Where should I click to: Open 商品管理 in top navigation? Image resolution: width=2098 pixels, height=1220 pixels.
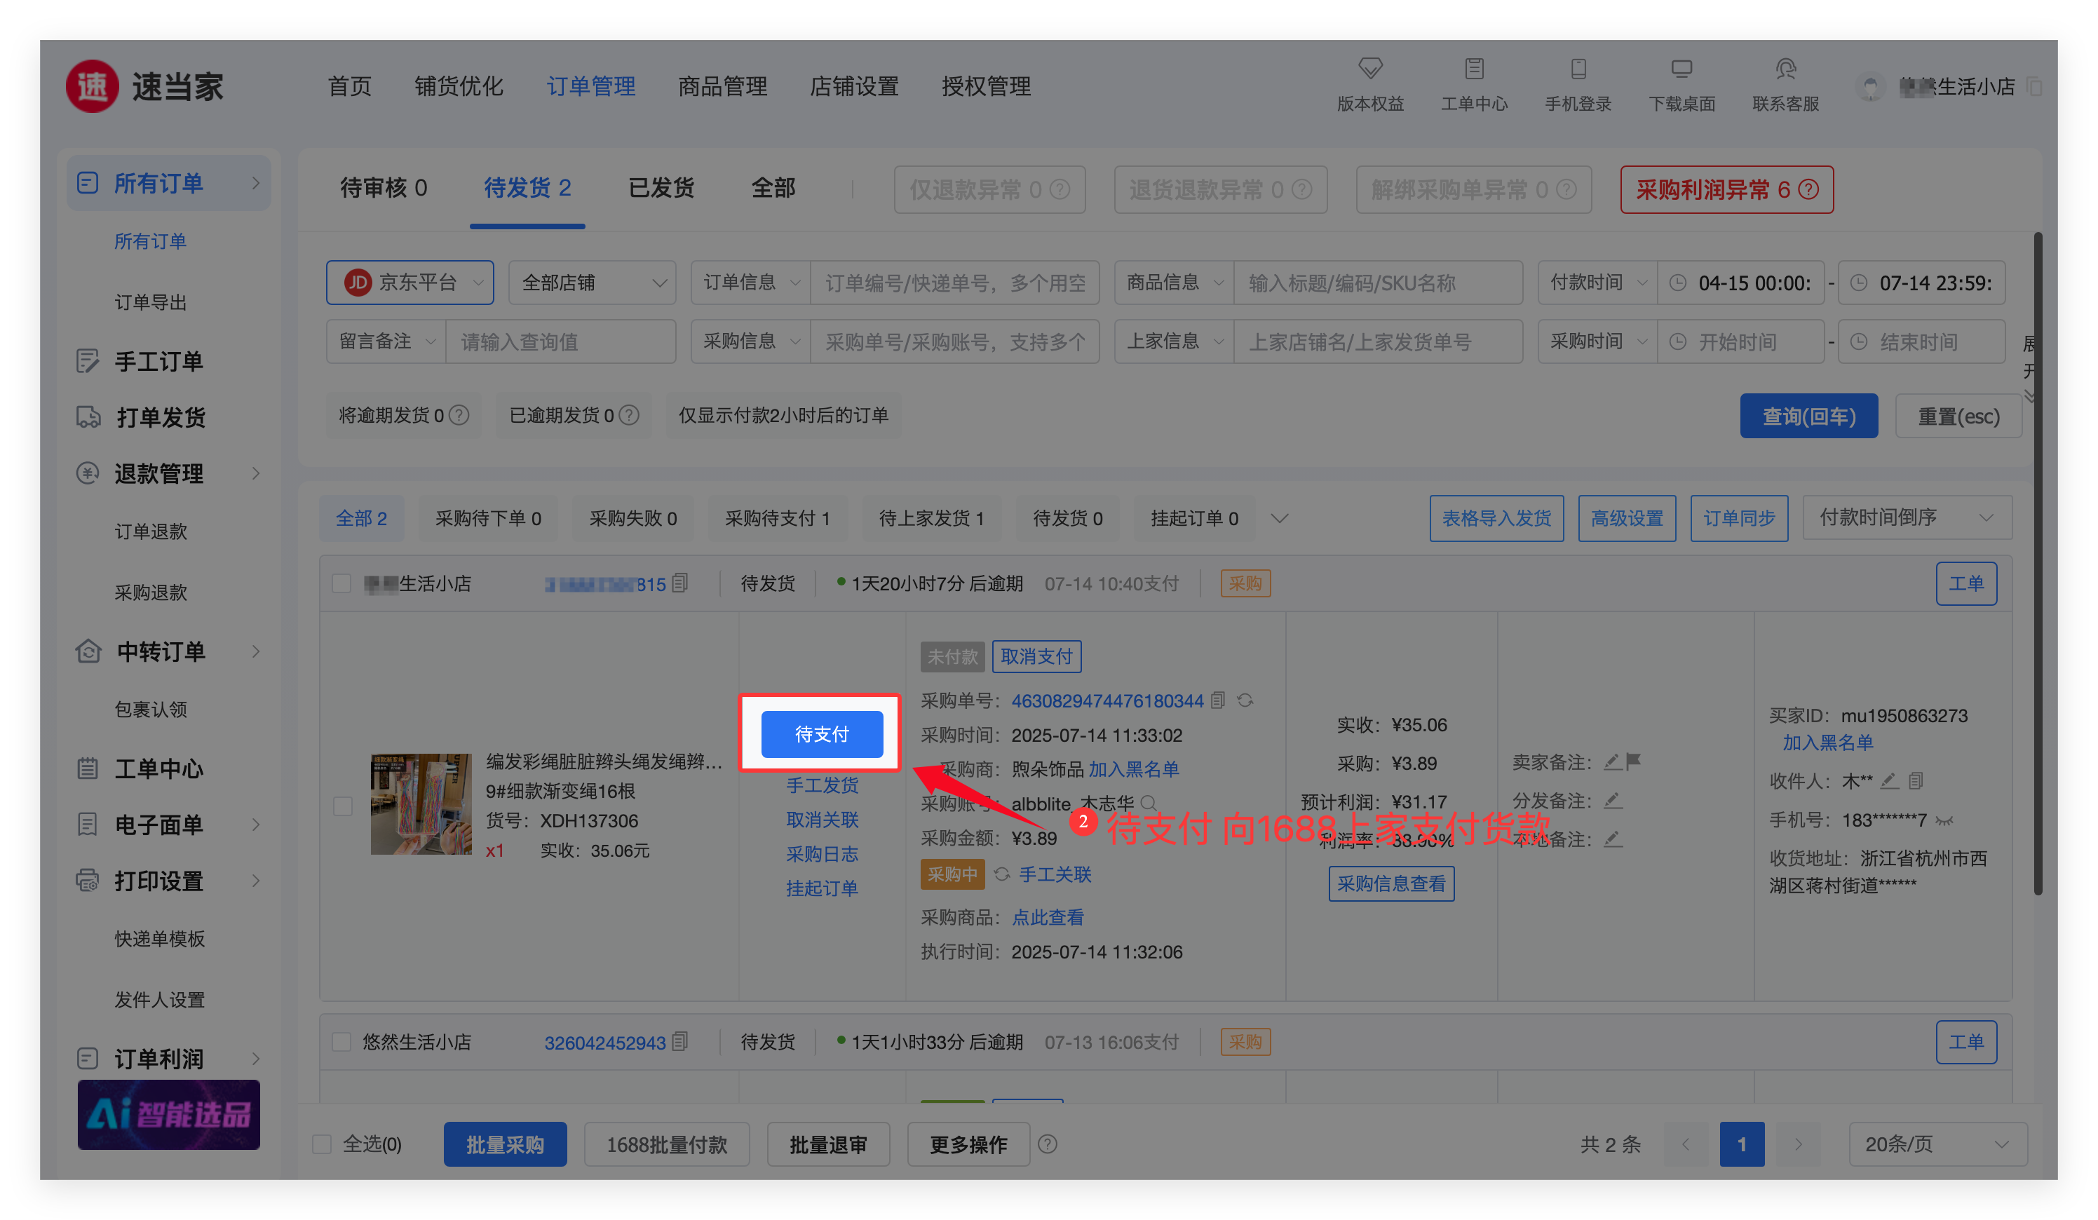[x=722, y=86]
